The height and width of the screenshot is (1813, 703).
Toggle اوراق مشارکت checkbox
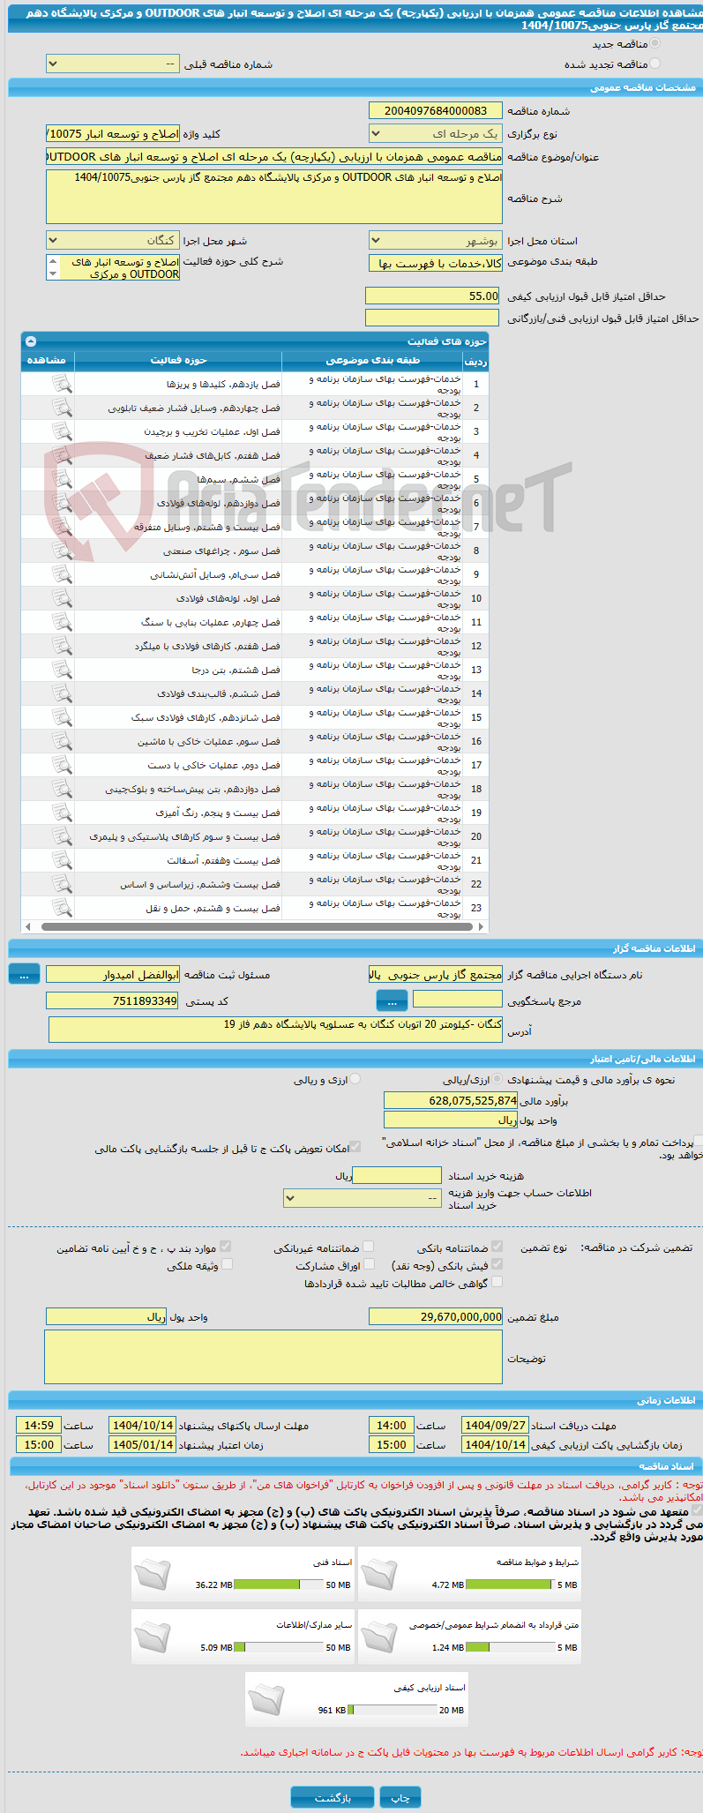[x=369, y=1264]
